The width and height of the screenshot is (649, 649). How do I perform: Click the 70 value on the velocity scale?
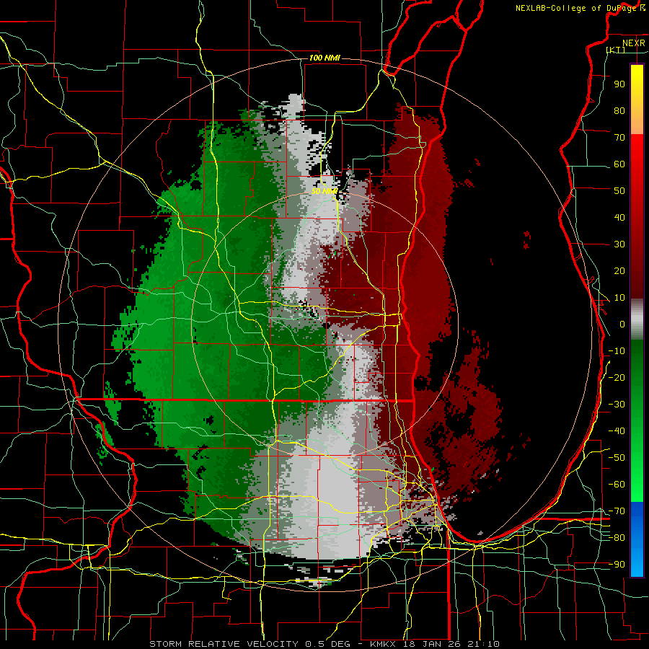point(619,138)
